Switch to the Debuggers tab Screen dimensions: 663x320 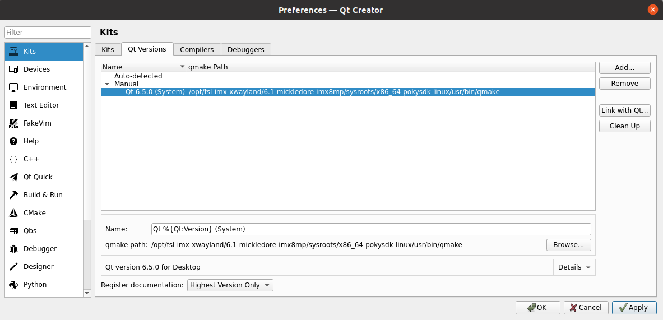point(245,49)
